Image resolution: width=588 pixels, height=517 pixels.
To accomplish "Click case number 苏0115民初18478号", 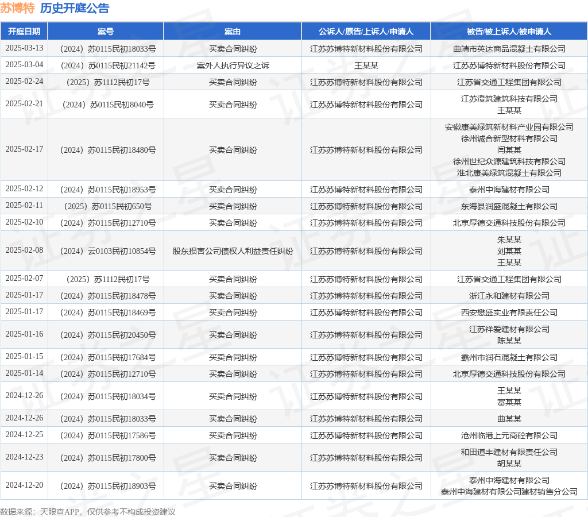I will [x=108, y=296].
